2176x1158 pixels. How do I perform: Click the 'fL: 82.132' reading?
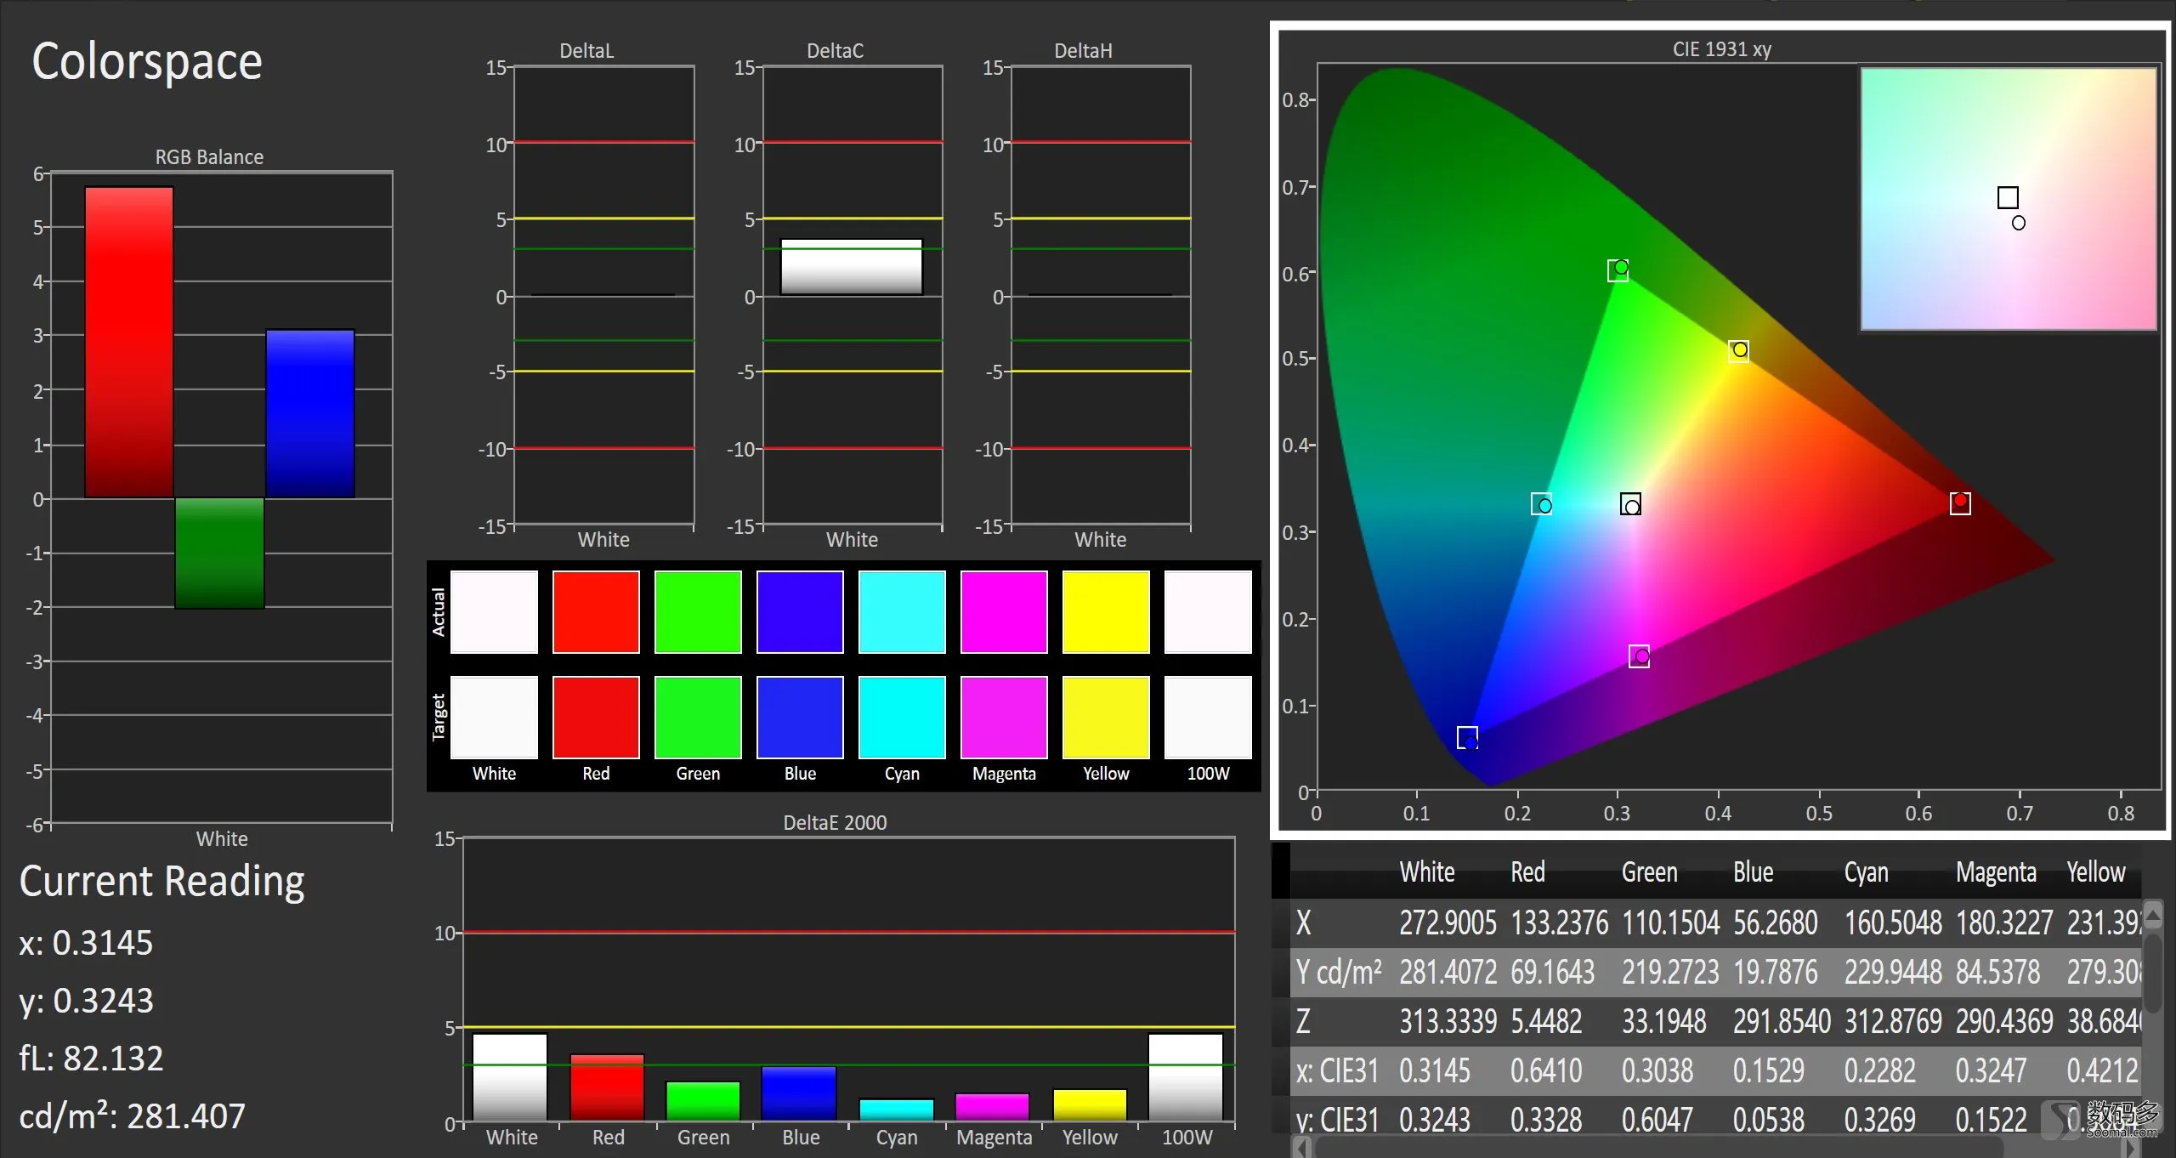tap(91, 1059)
